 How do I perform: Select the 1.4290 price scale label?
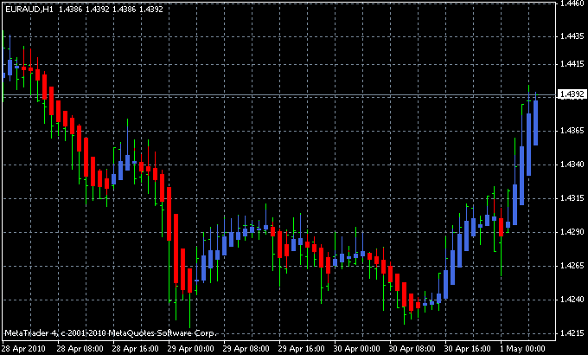(x=572, y=232)
